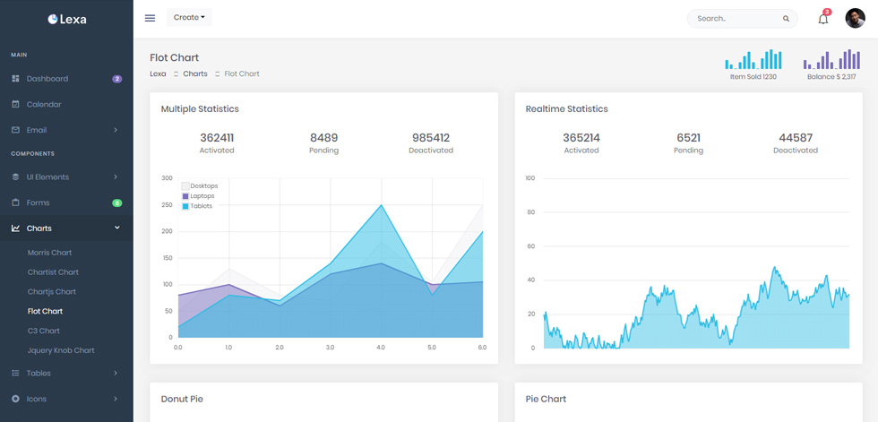Click the Realtime Statistics card title
Viewport: 878px width, 422px height.
pyautogui.click(x=566, y=109)
